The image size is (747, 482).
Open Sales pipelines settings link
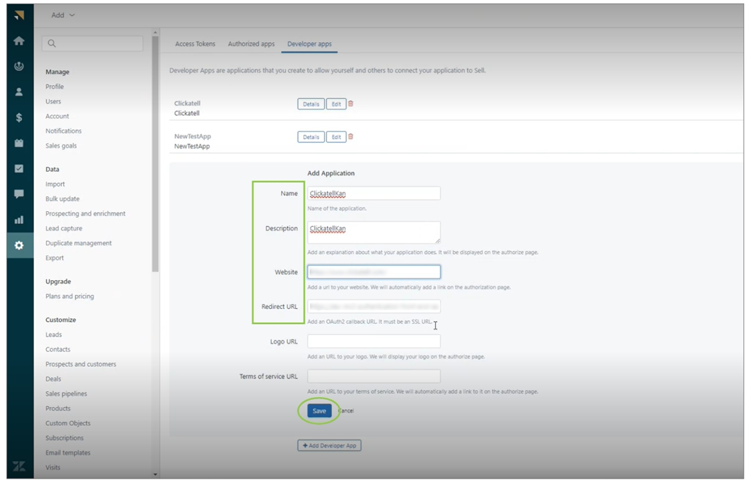coord(66,394)
